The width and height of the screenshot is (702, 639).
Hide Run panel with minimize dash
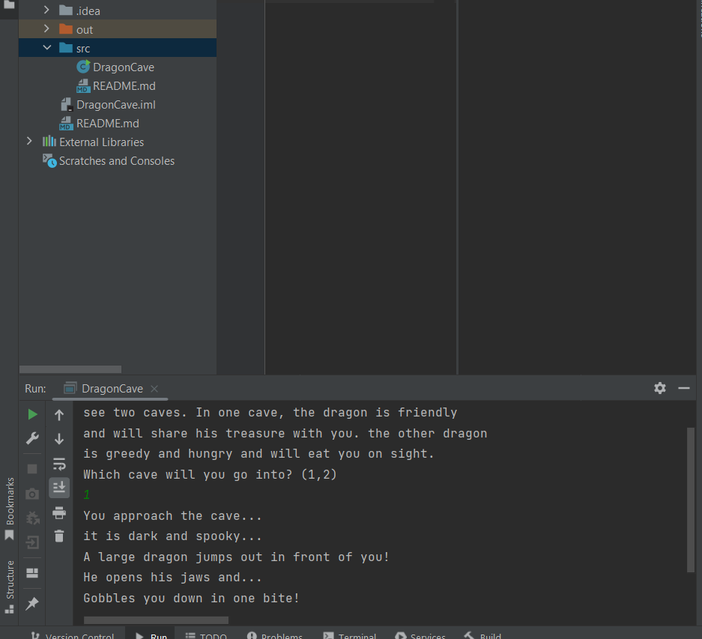point(683,388)
